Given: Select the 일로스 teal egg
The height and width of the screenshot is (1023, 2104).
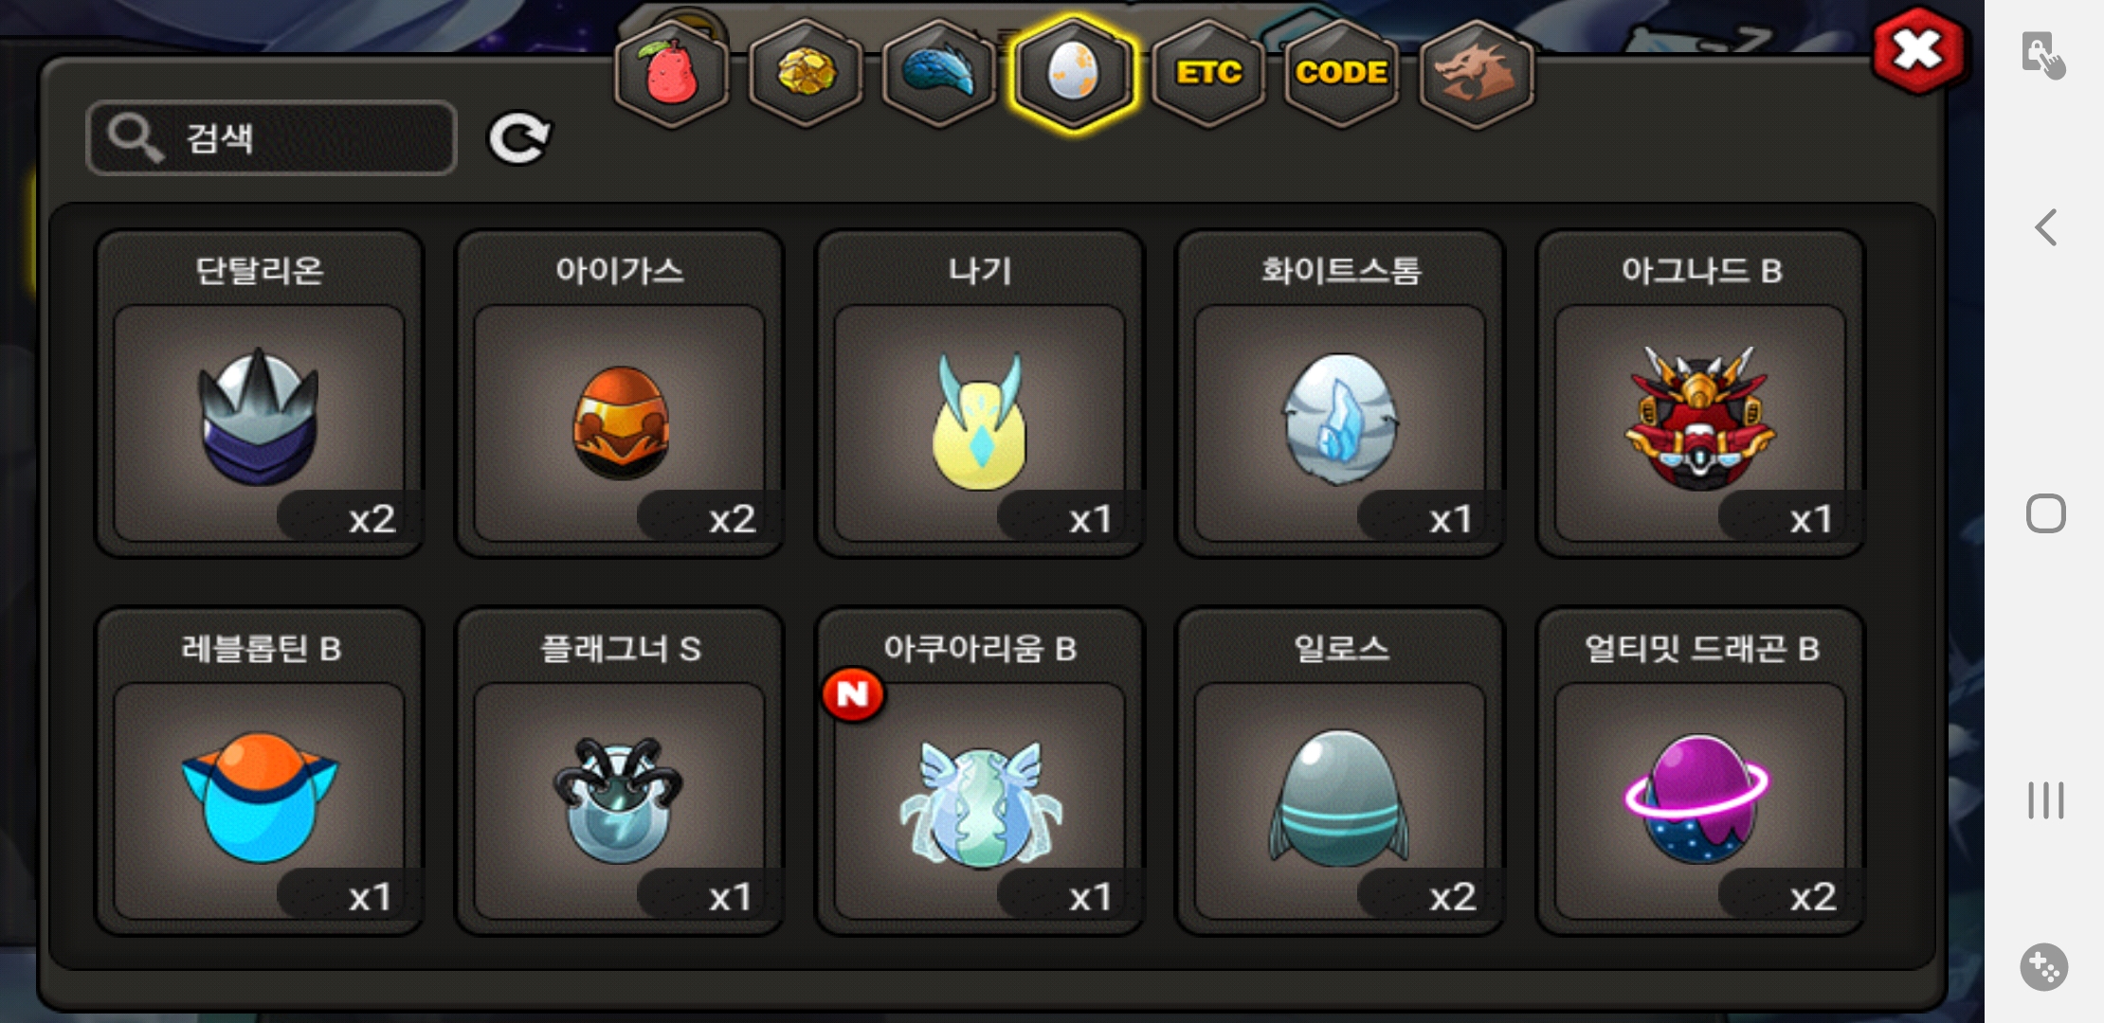Looking at the screenshot, I should (x=1340, y=771).
